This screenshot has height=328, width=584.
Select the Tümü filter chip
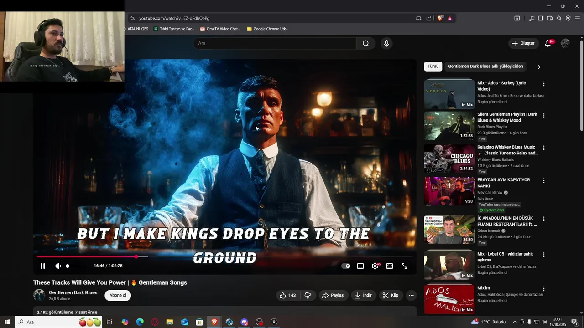pos(433,67)
